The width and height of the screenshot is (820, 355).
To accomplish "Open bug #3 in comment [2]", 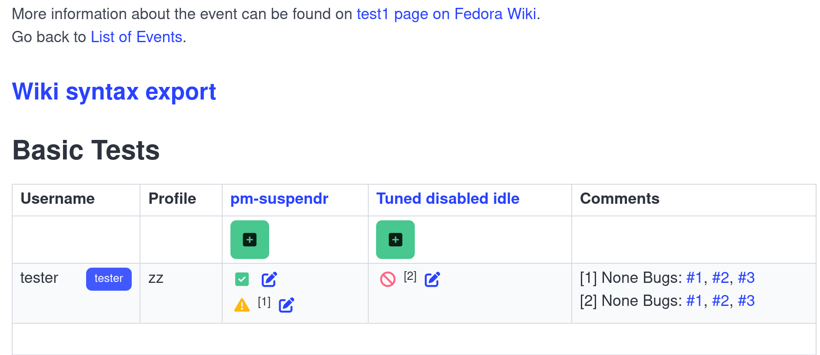I will click(747, 301).
